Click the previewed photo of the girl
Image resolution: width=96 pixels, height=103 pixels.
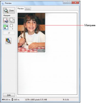pyautogui.click(x=31, y=33)
